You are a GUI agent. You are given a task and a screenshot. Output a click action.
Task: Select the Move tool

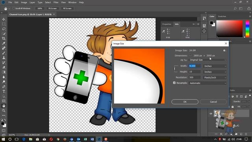point(4,19)
